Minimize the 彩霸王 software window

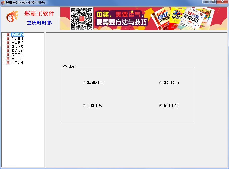pyautogui.click(x=207, y=2)
